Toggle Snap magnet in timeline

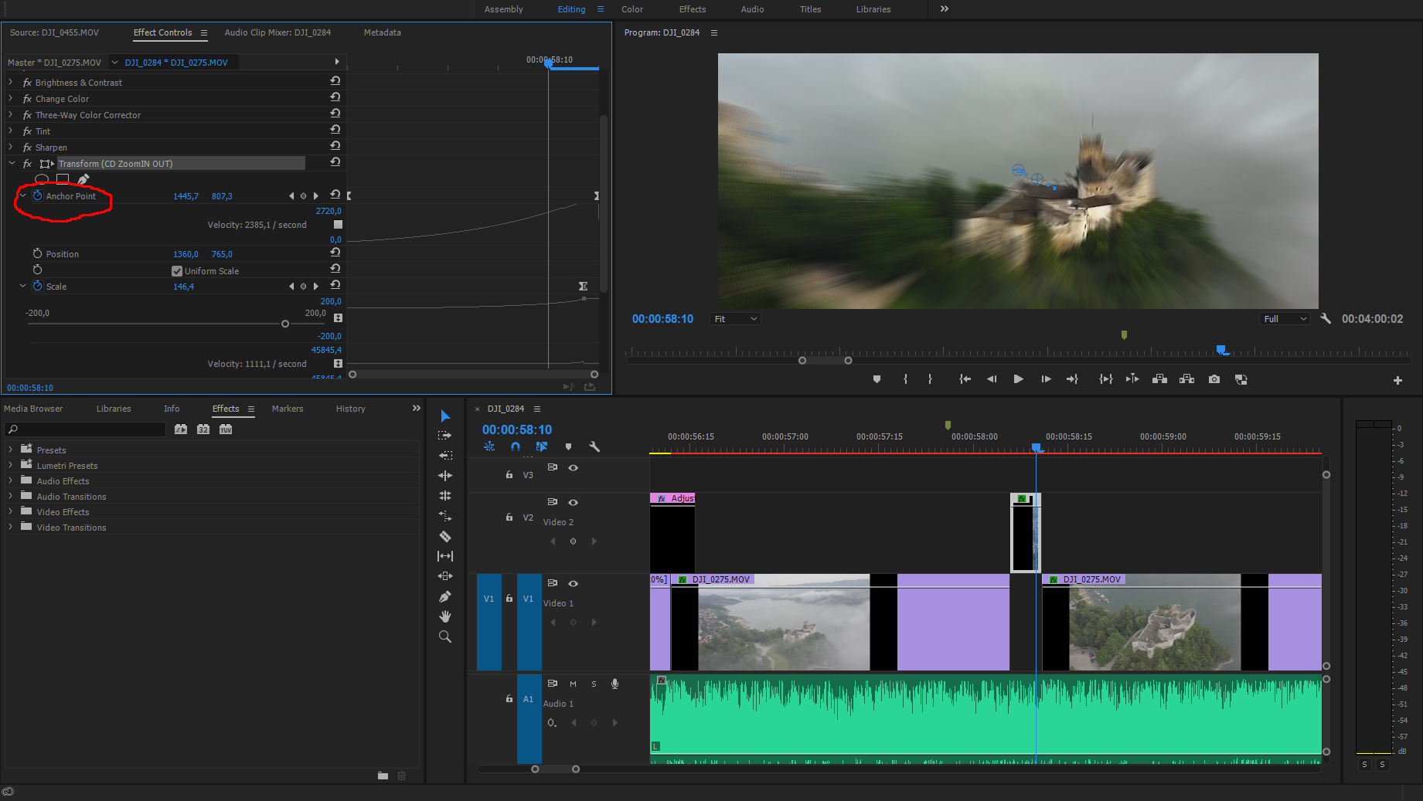(x=516, y=446)
